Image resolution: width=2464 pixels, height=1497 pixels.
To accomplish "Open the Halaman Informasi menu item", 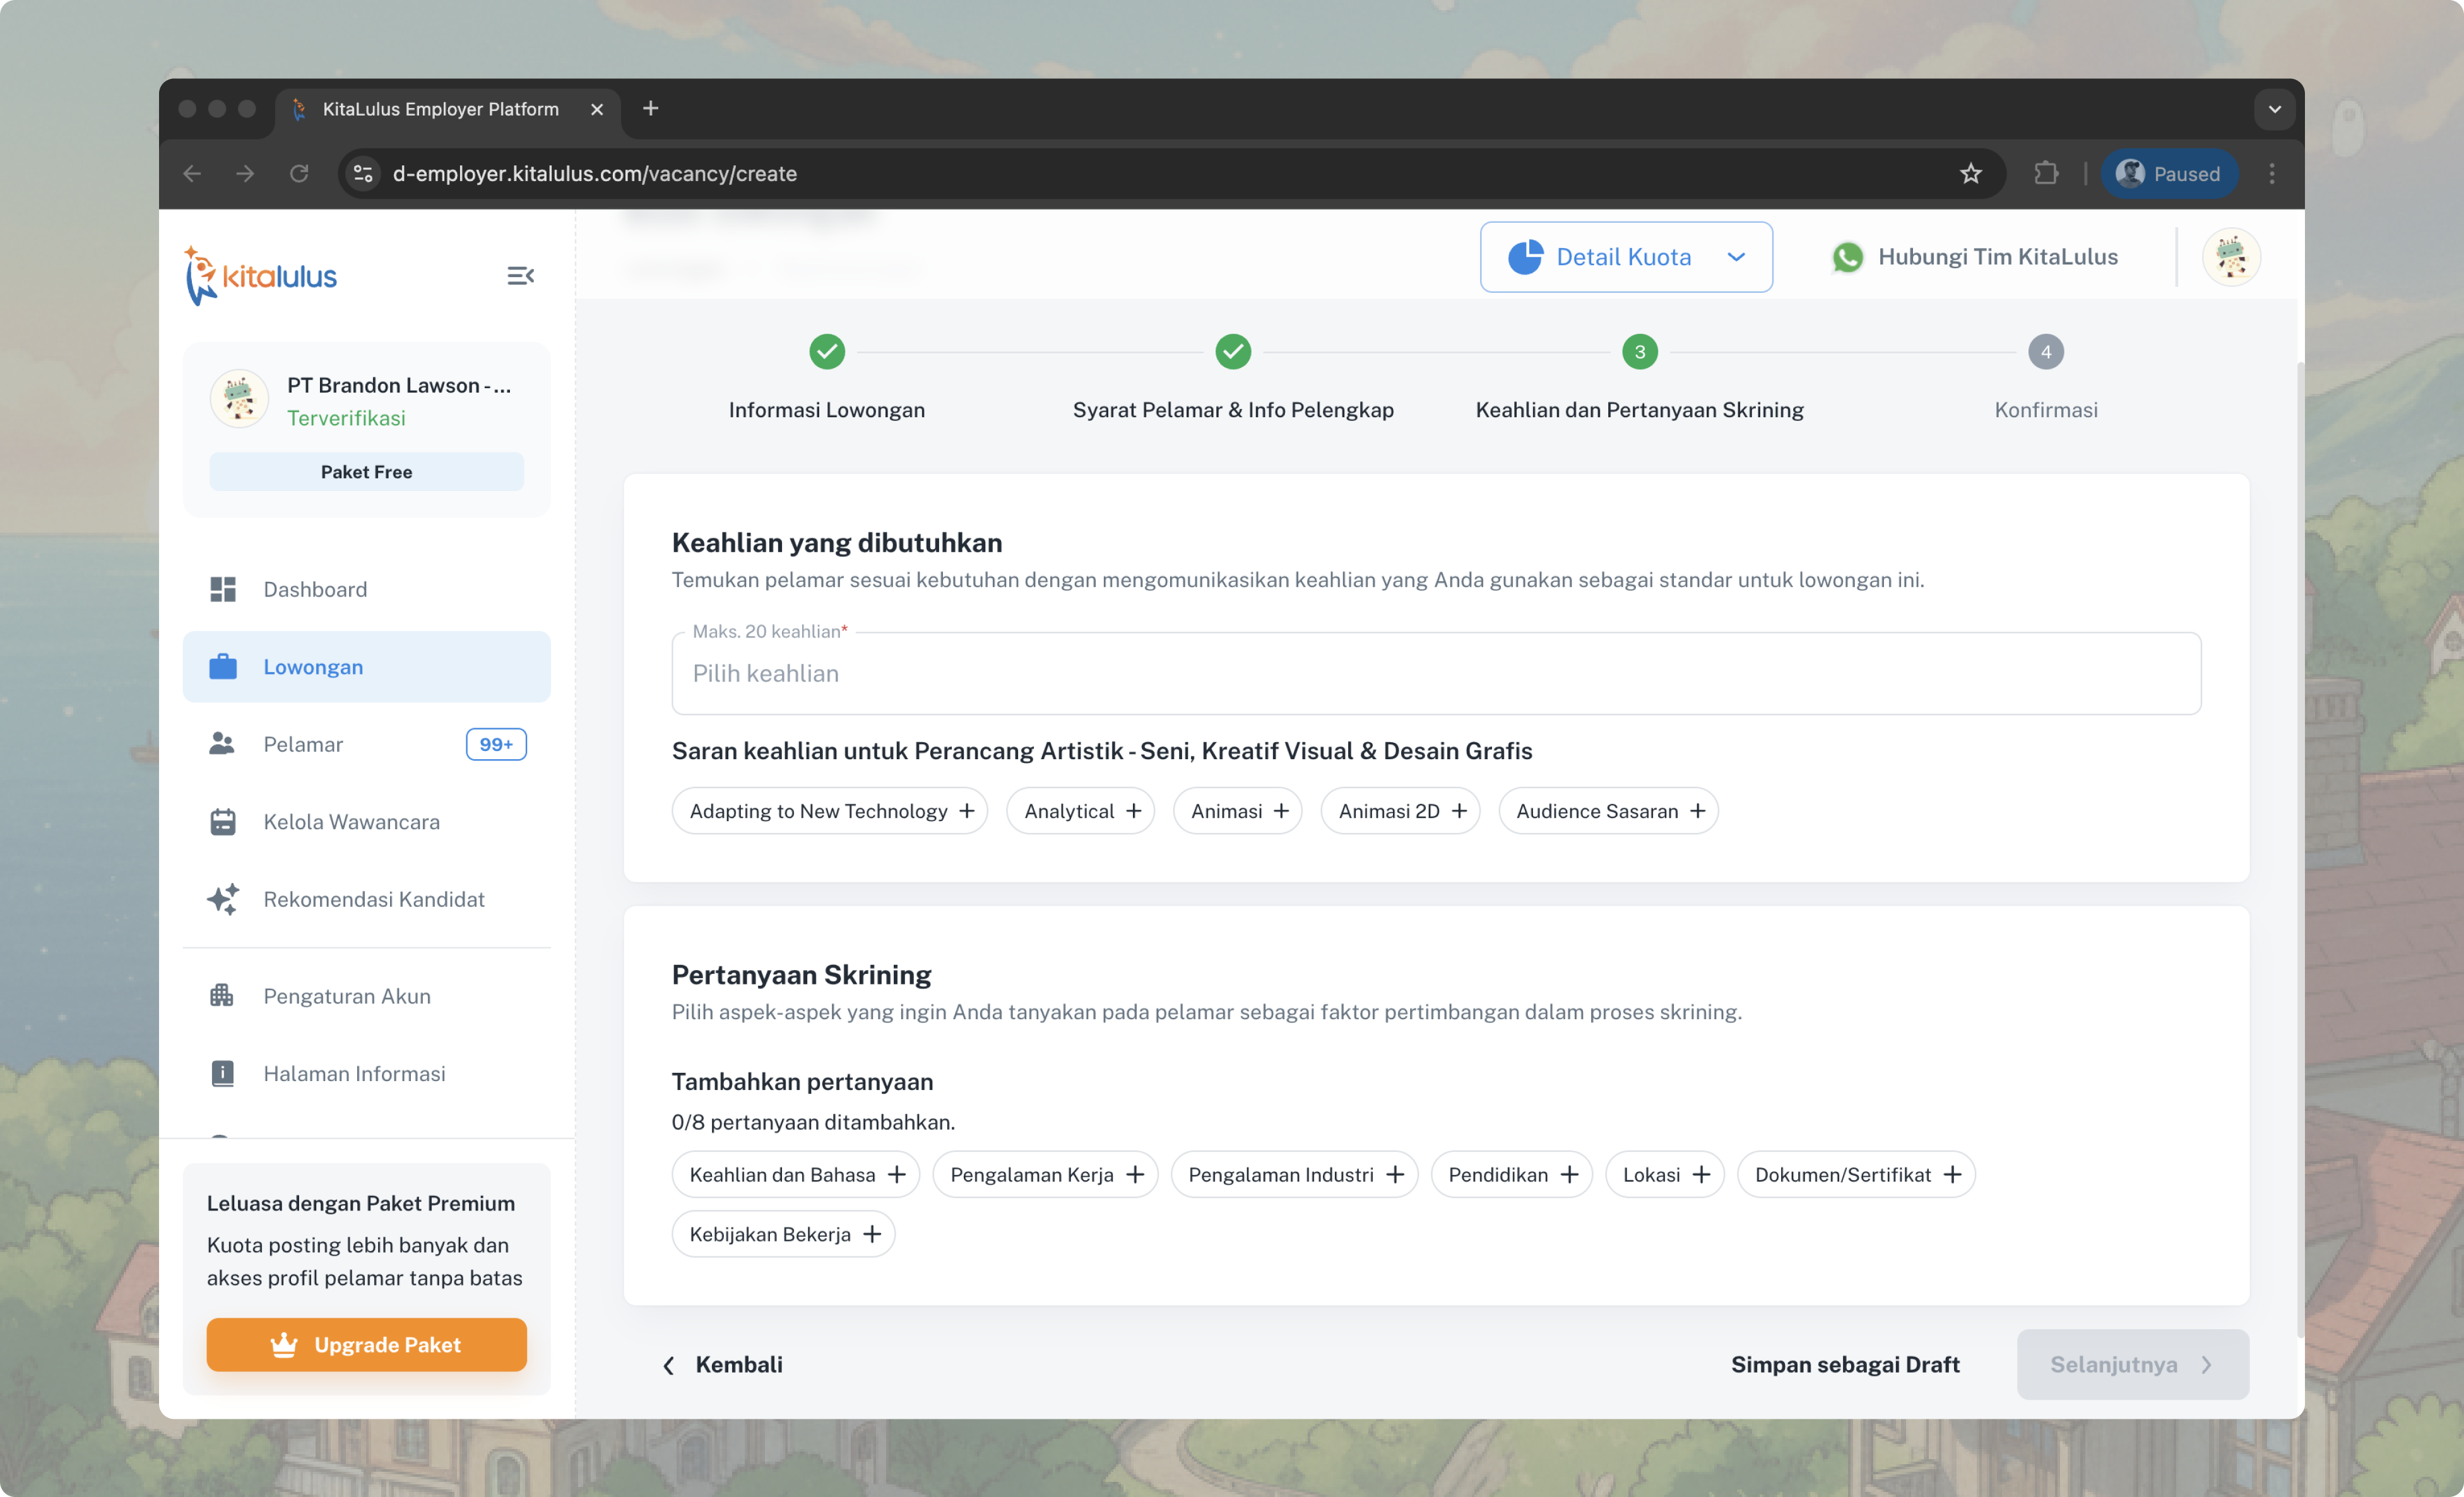I will pyautogui.click(x=354, y=1074).
